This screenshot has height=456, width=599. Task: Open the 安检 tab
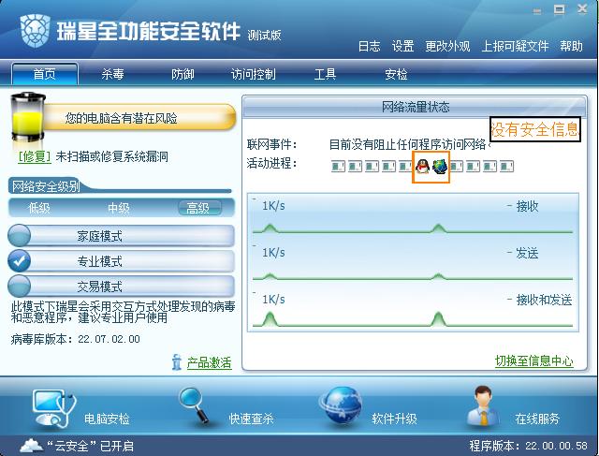point(396,74)
